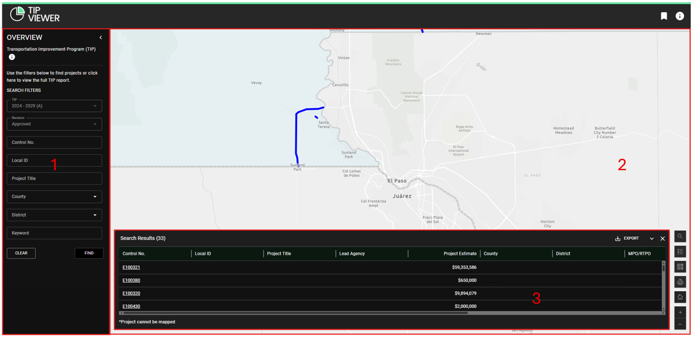Screen dimensions: 693x337
Task: Click the $9,894,079 estimate cell
Action: pyautogui.click(x=466, y=294)
